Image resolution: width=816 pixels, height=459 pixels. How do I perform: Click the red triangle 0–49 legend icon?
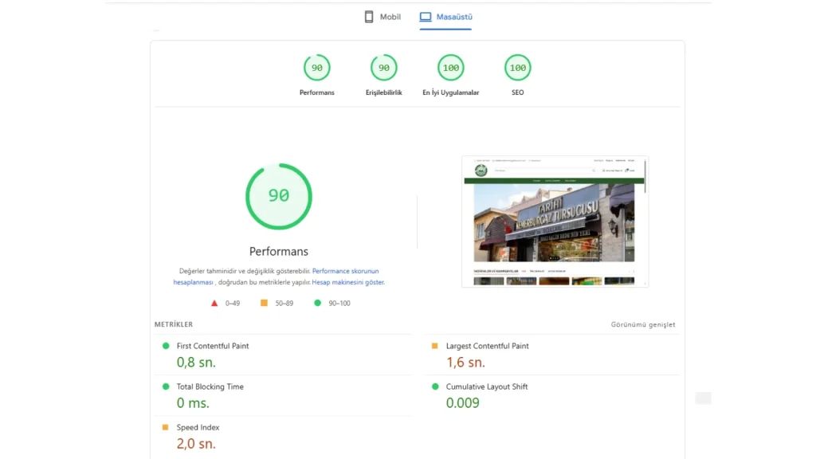pos(214,303)
